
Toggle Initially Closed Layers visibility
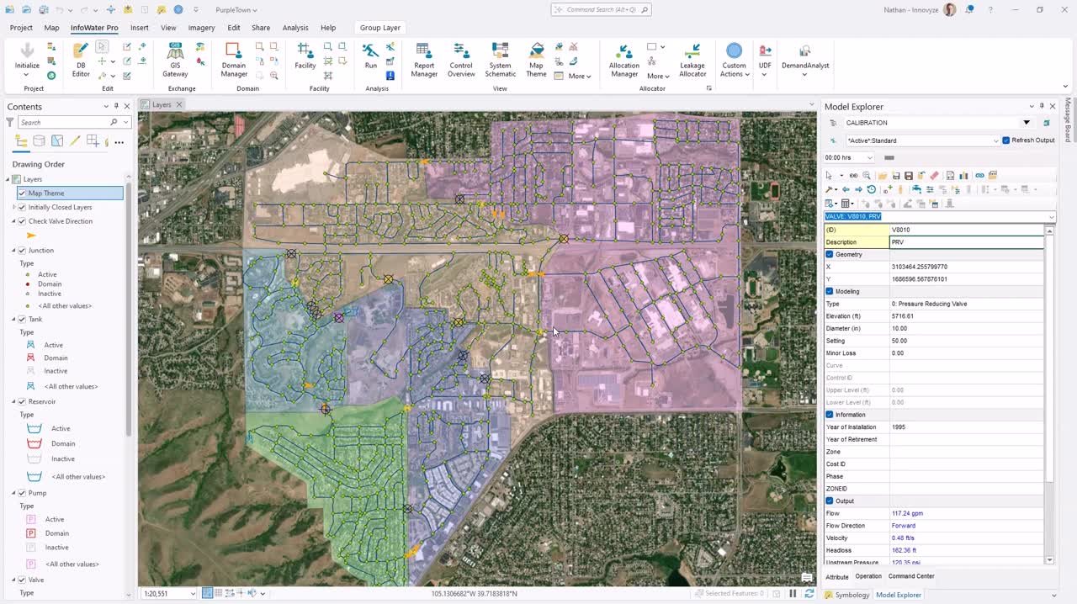point(22,207)
